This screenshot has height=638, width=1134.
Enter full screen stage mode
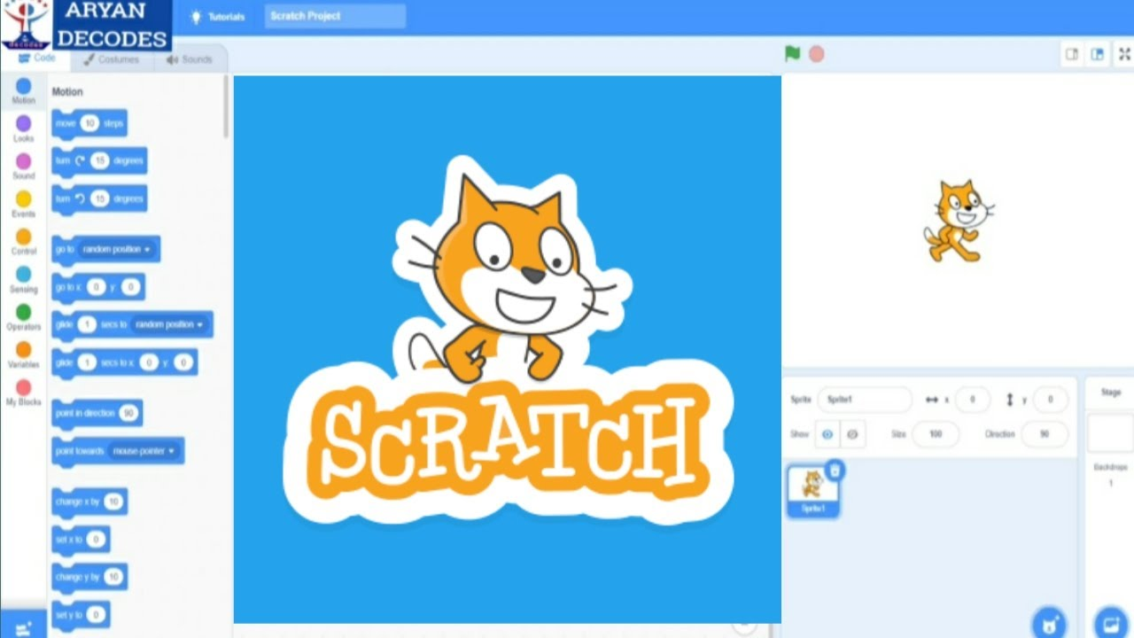(x=1124, y=54)
